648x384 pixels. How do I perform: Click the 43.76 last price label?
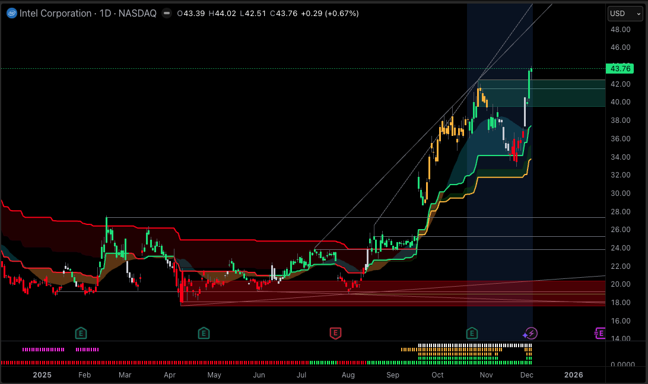[621, 68]
